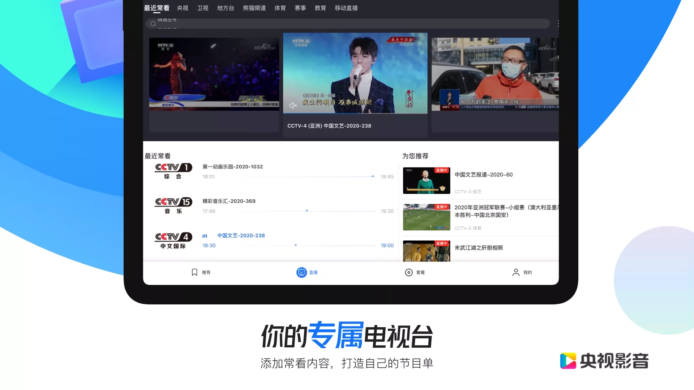Open the 教育 tab
This screenshot has width=694, height=390.
(x=320, y=8)
